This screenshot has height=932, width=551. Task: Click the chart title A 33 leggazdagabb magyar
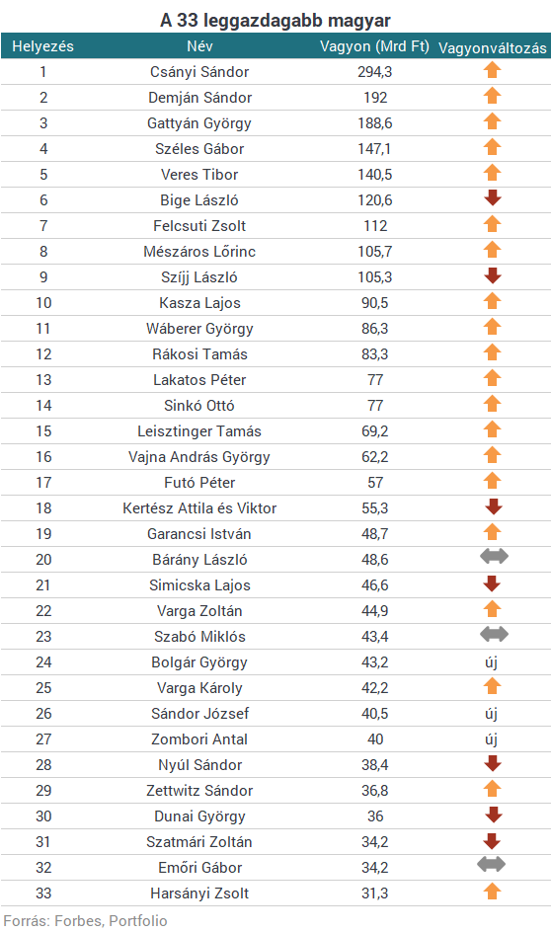point(275,20)
